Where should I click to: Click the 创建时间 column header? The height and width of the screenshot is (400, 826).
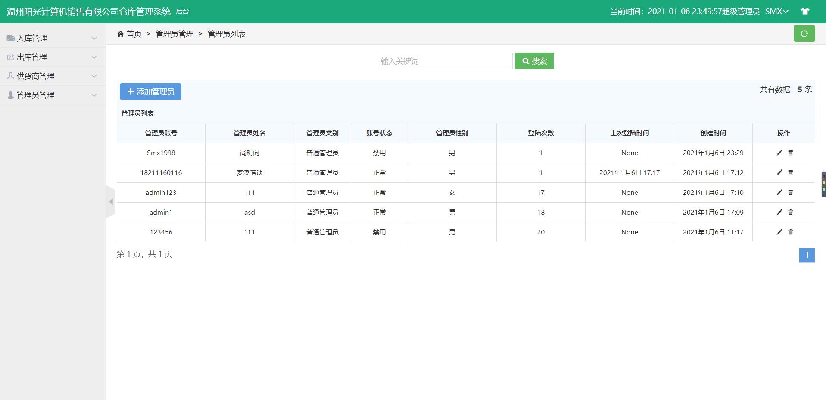tap(713, 133)
